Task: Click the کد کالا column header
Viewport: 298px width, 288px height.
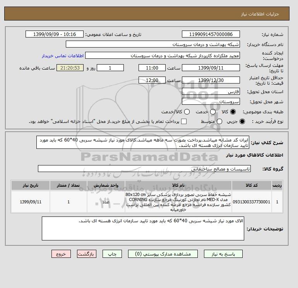Action: click(252, 185)
